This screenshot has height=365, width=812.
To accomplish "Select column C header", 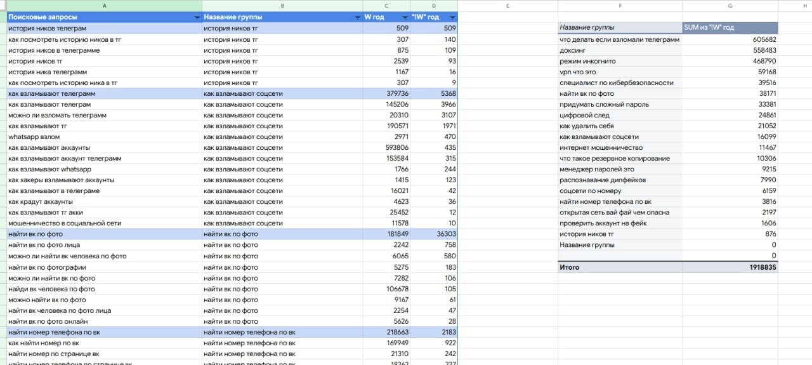I will (386, 6).
